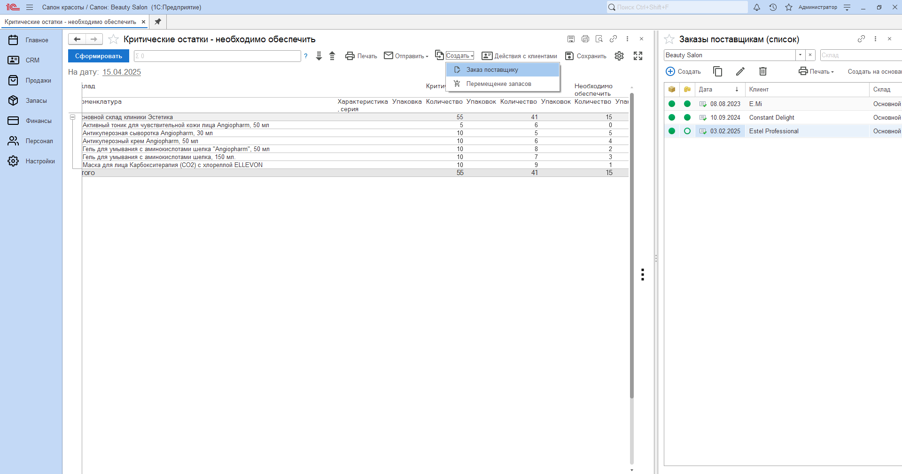902x474 pixels.
Task: Click Печать button in report toolbar
Action: (361, 56)
